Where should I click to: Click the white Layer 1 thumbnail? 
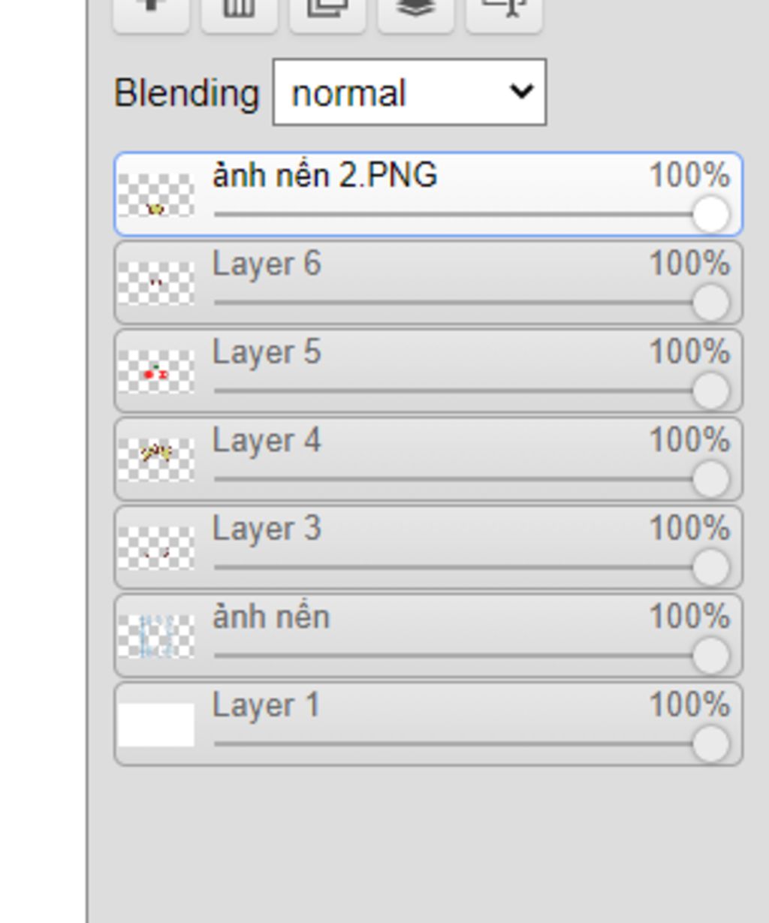[156, 725]
